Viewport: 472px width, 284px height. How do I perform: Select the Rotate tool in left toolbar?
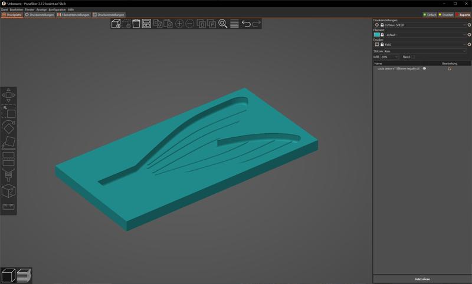[x=8, y=127]
